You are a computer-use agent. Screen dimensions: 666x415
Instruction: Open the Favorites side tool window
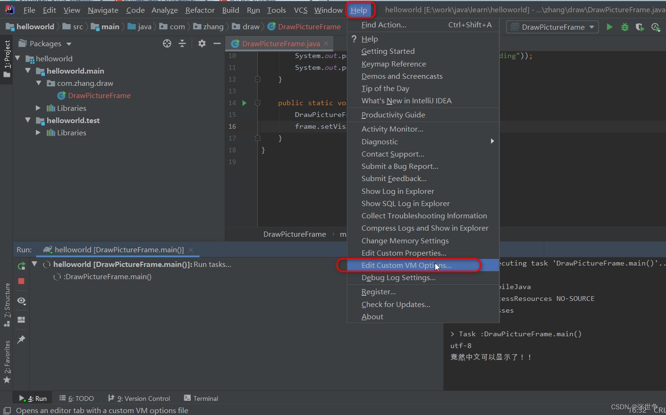pos(7,362)
